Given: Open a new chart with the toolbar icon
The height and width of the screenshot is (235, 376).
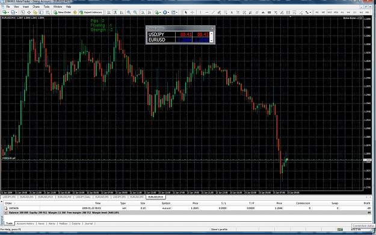Looking at the screenshot, I should [4, 12].
